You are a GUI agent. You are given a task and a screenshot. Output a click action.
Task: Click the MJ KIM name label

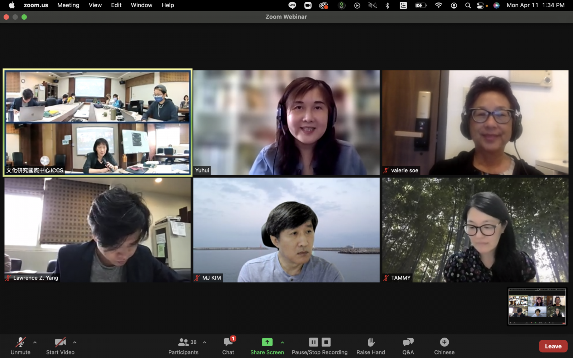click(x=208, y=278)
